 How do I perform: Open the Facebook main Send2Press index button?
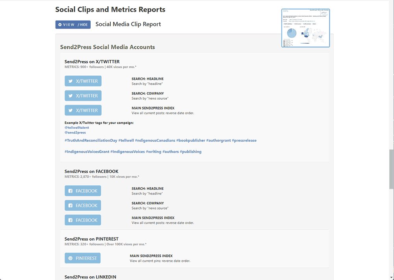83,220
